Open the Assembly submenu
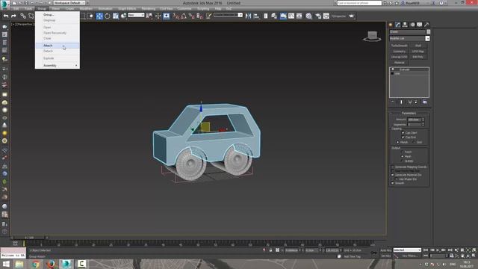478x269 pixels. pyautogui.click(x=58, y=66)
